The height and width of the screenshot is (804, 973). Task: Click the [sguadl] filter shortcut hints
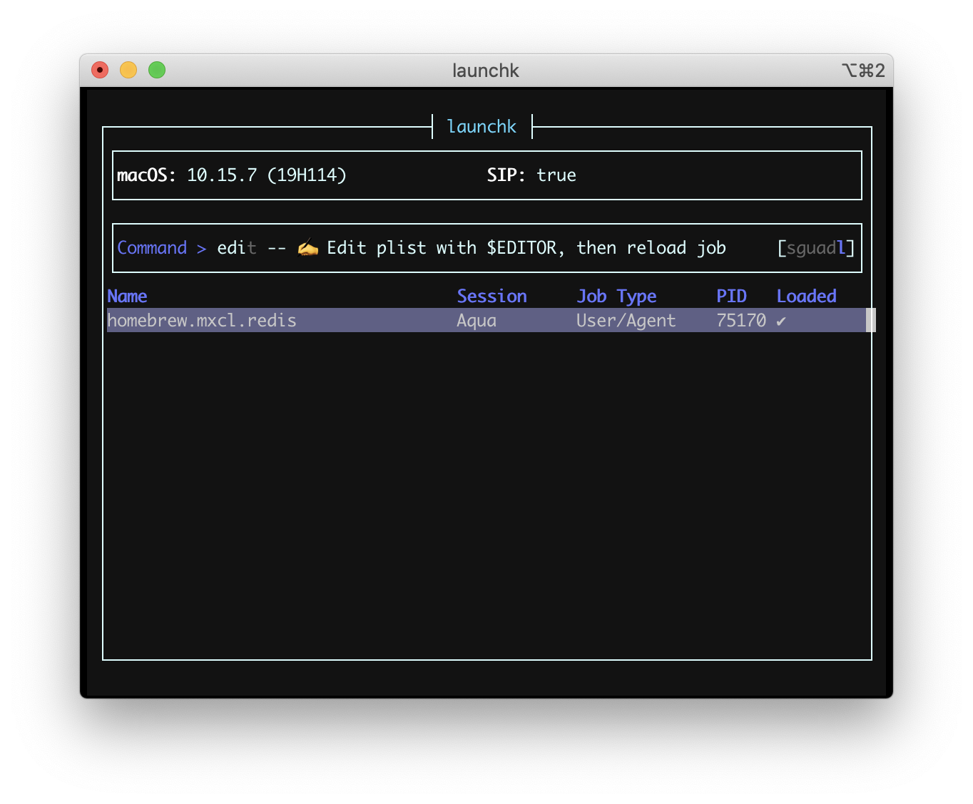pos(815,248)
